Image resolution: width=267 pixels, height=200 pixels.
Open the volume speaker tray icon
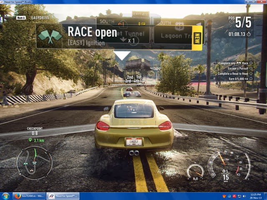tap(244, 196)
